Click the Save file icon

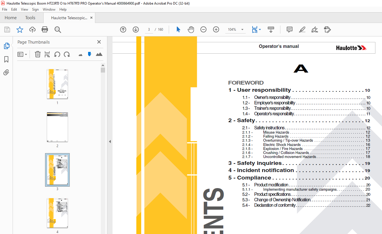click(x=7, y=30)
